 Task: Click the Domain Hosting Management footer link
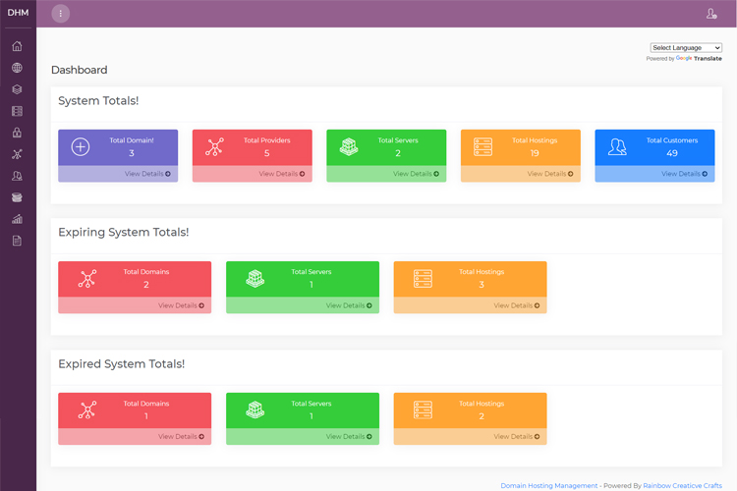point(548,485)
